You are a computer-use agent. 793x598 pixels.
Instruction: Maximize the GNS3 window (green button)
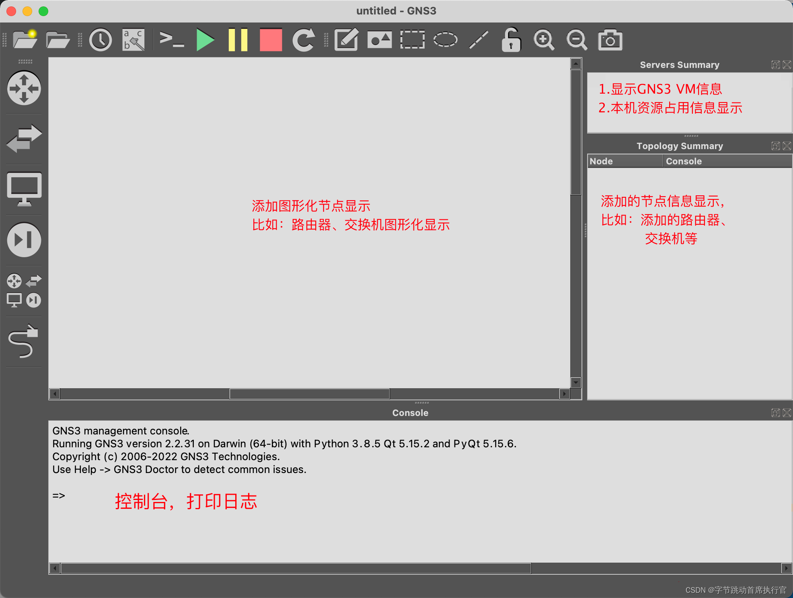[x=43, y=11]
